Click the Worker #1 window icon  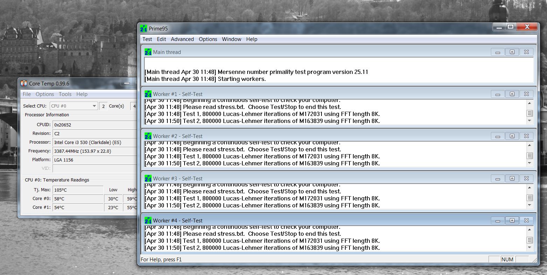tap(148, 94)
